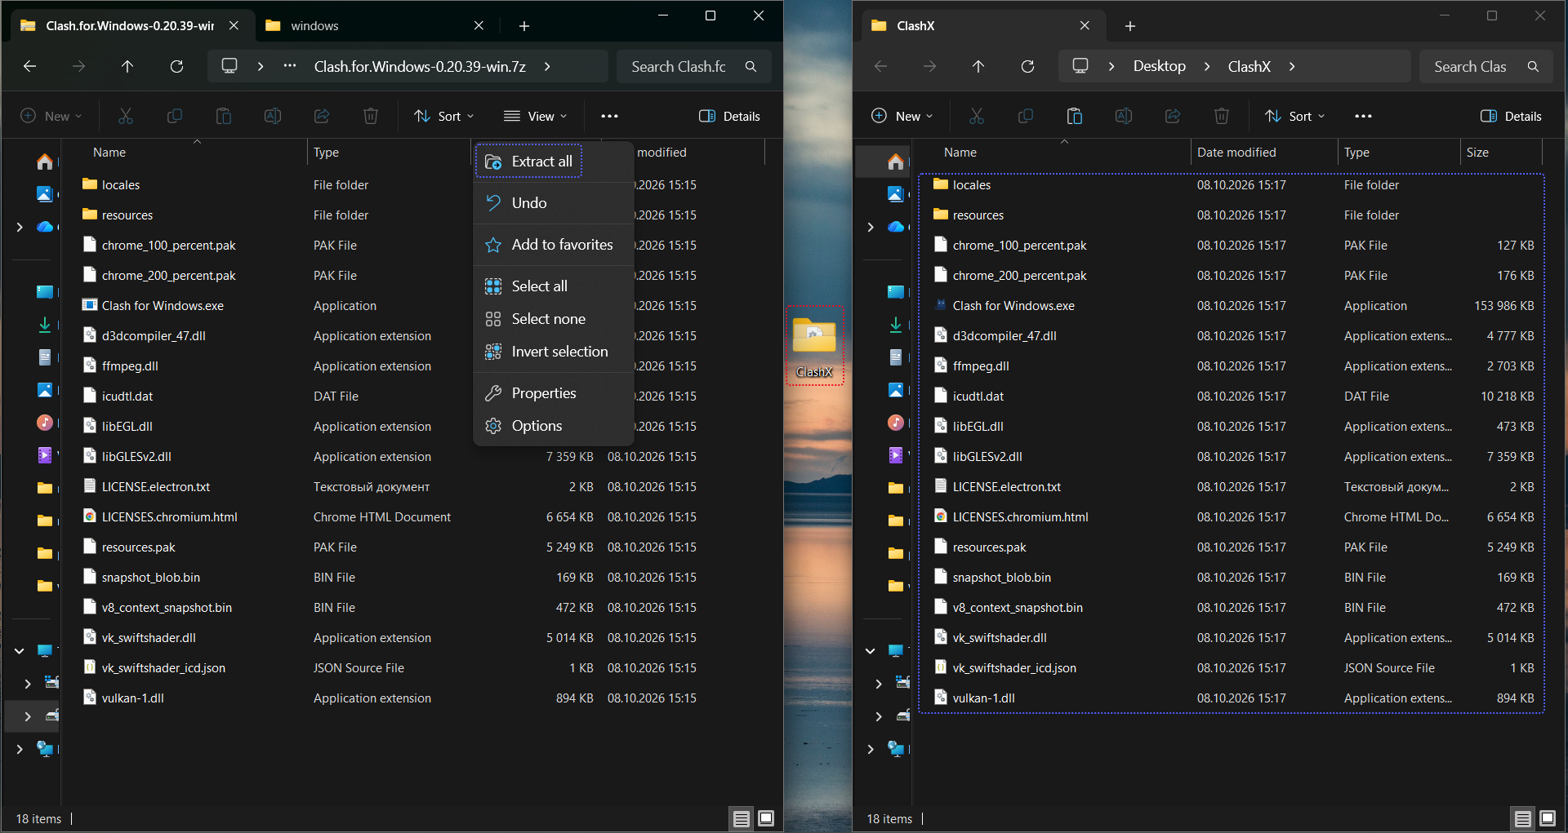
Task: Toggle Details pane in ClashX window
Action: coord(1512,116)
